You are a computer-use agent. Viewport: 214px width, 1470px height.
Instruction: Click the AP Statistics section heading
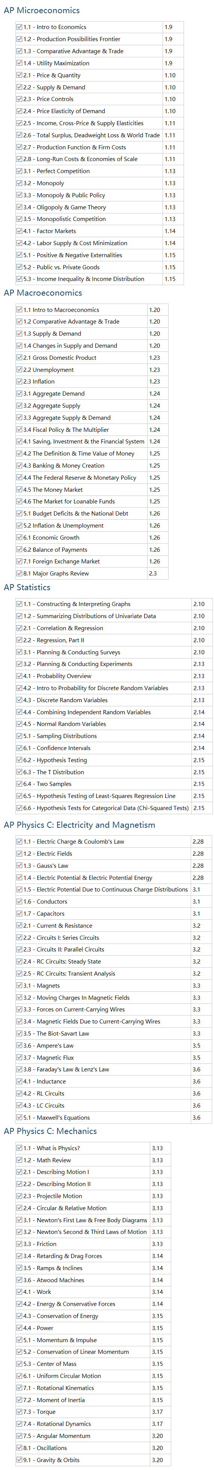pyautogui.click(x=27, y=587)
